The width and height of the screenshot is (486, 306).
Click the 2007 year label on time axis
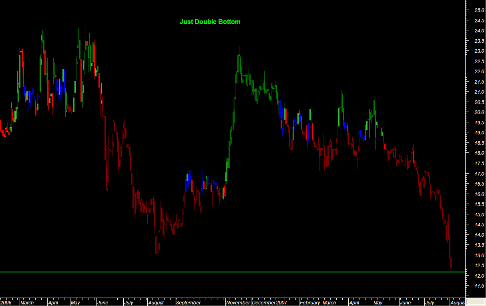click(281, 303)
